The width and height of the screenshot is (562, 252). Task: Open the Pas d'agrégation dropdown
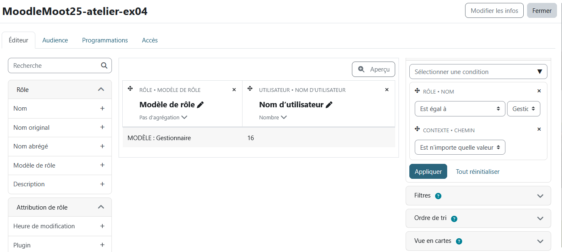pos(163,117)
